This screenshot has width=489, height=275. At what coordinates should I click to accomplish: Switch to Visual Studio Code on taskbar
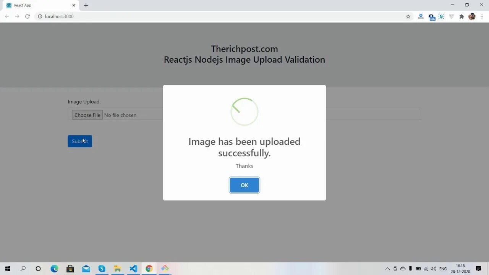coord(133,269)
